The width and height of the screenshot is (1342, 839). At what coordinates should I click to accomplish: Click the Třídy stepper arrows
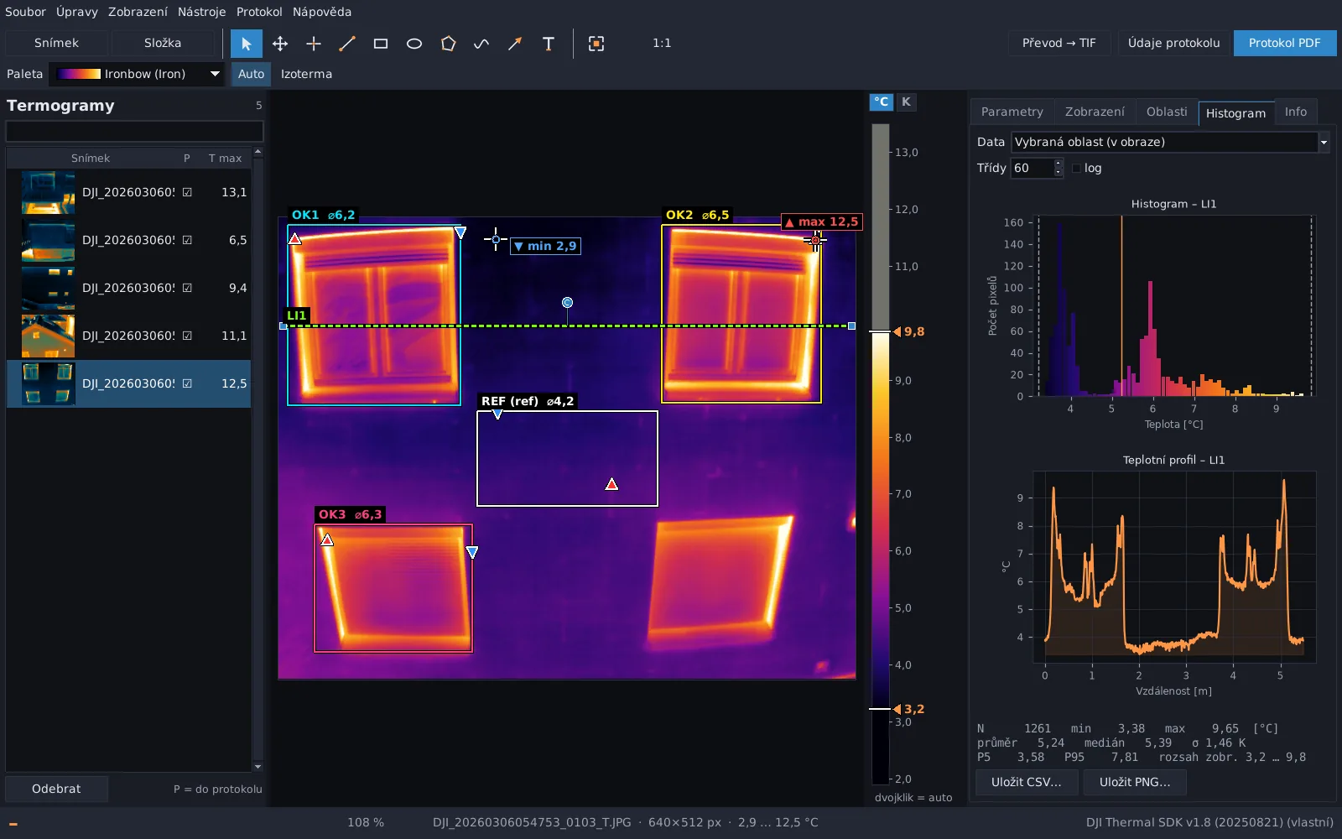(1059, 168)
